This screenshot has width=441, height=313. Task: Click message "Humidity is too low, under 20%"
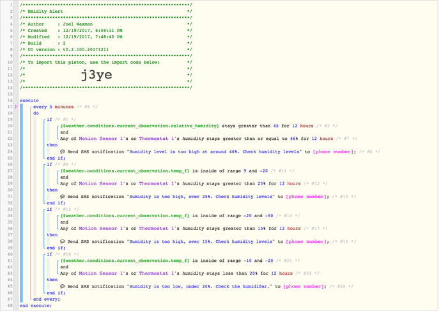point(199,287)
